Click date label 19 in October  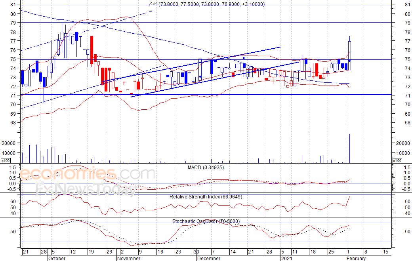[91, 252]
